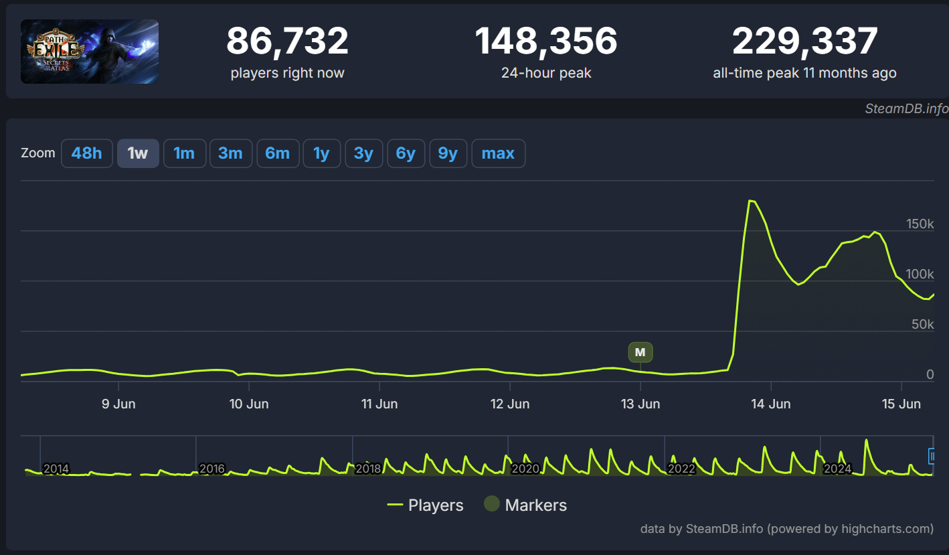
Task: Toggle the Markers series in legend
Action: click(x=525, y=505)
